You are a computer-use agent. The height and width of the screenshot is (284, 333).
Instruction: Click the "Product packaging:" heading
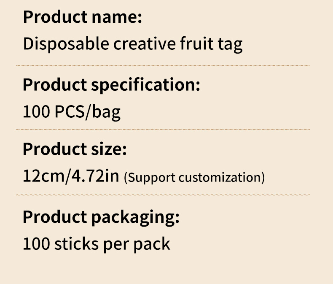tap(101, 217)
